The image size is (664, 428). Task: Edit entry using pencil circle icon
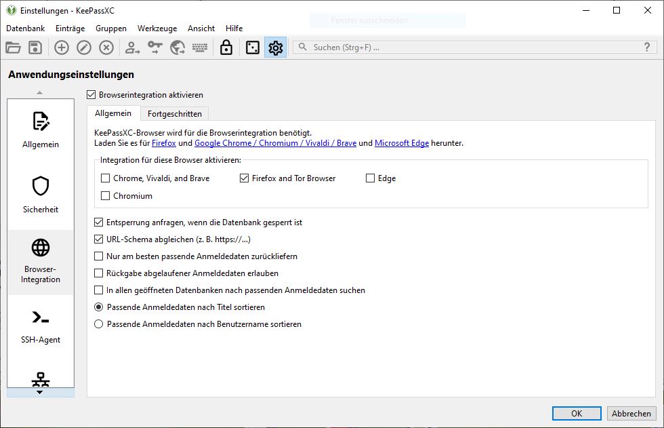click(84, 47)
